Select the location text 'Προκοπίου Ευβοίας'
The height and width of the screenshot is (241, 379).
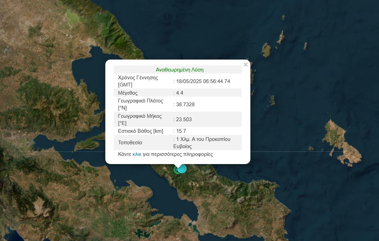[x=202, y=143]
